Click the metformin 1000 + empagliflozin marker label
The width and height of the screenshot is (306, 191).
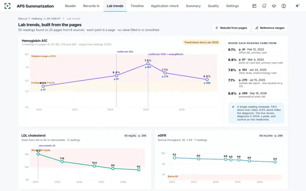(x=166, y=54)
